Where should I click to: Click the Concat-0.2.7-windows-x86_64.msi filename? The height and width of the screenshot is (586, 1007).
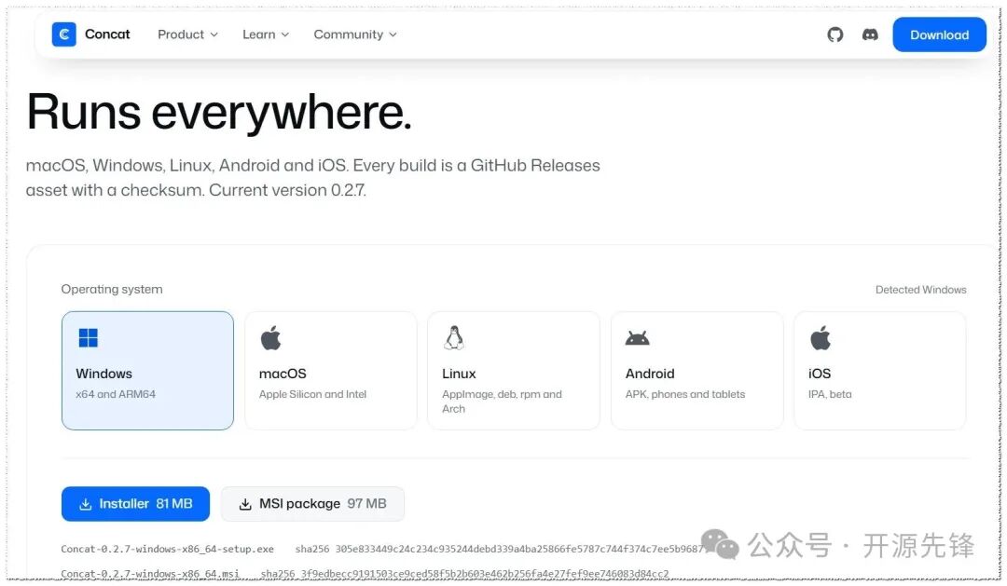[x=149, y=574]
